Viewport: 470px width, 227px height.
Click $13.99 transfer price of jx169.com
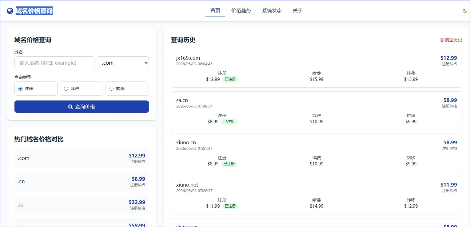[x=411, y=79]
